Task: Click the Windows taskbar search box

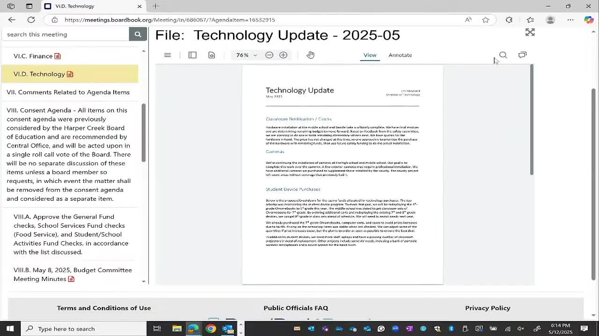Action: 83,329
